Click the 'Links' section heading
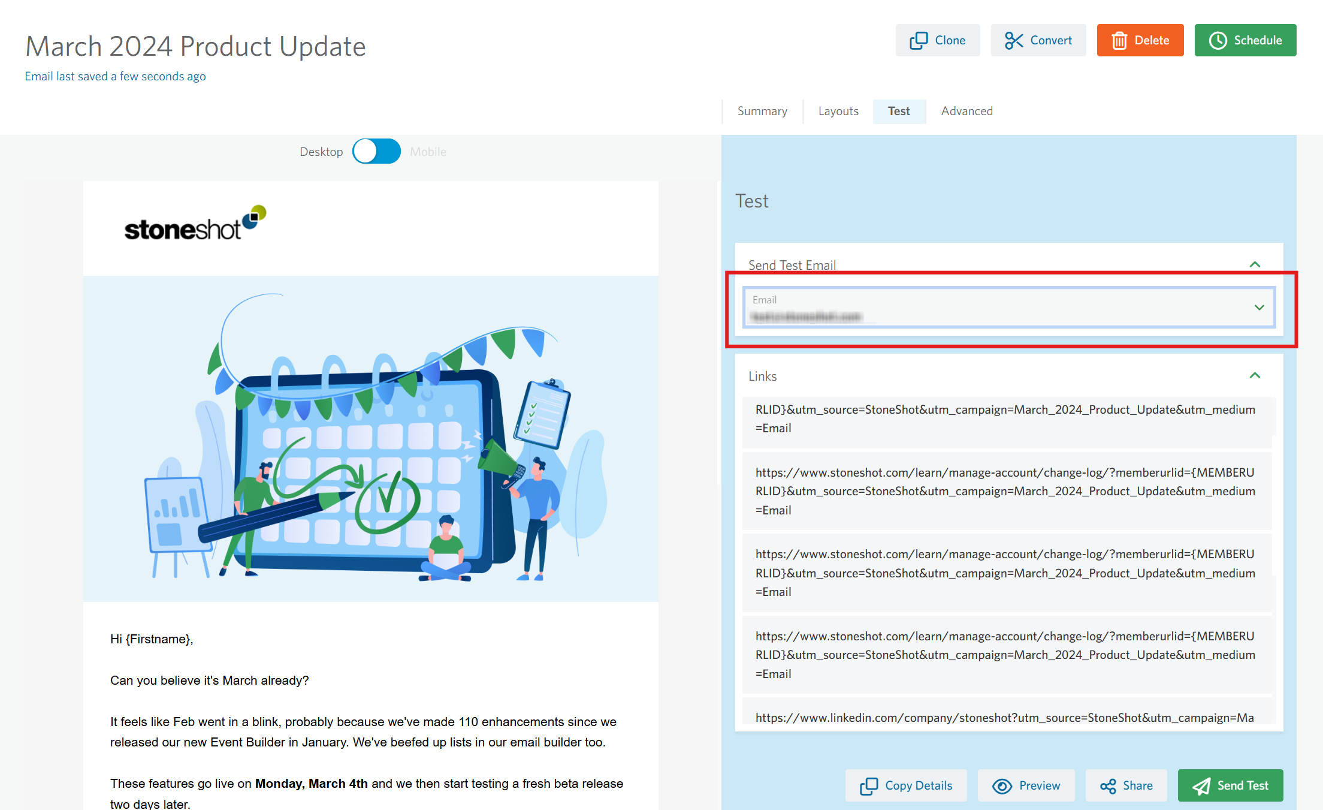This screenshot has width=1323, height=810. (x=762, y=376)
